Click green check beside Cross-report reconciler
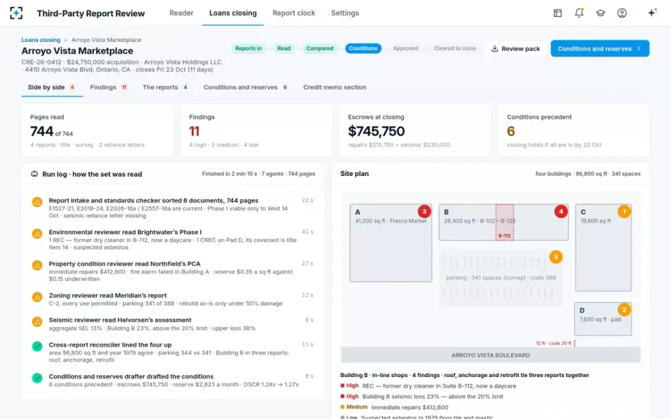671x419 pixels. pos(37,346)
